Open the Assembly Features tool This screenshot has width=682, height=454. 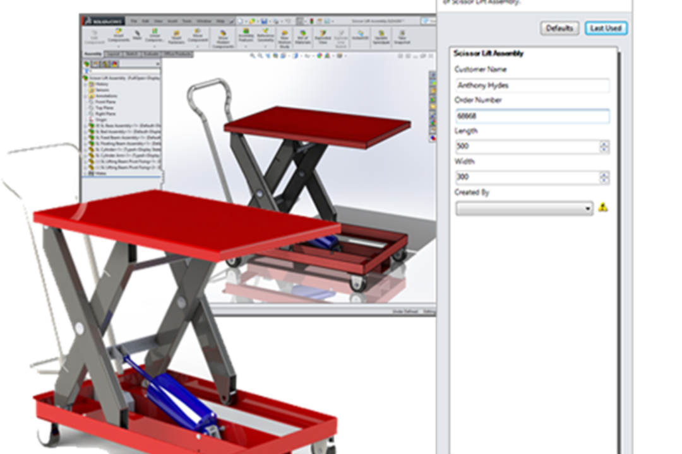click(246, 36)
